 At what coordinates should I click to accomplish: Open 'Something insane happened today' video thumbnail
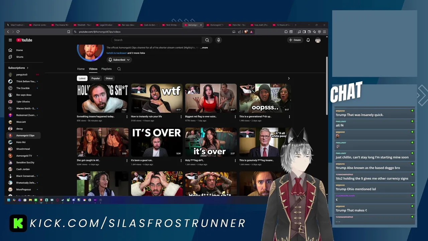click(102, 98)
